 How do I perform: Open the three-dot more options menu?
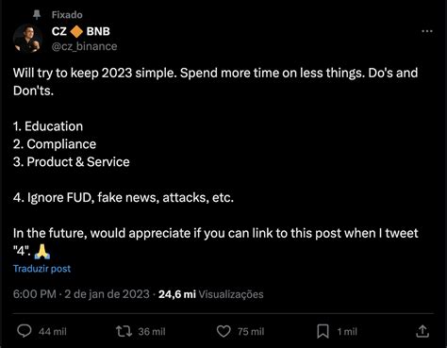427,31
